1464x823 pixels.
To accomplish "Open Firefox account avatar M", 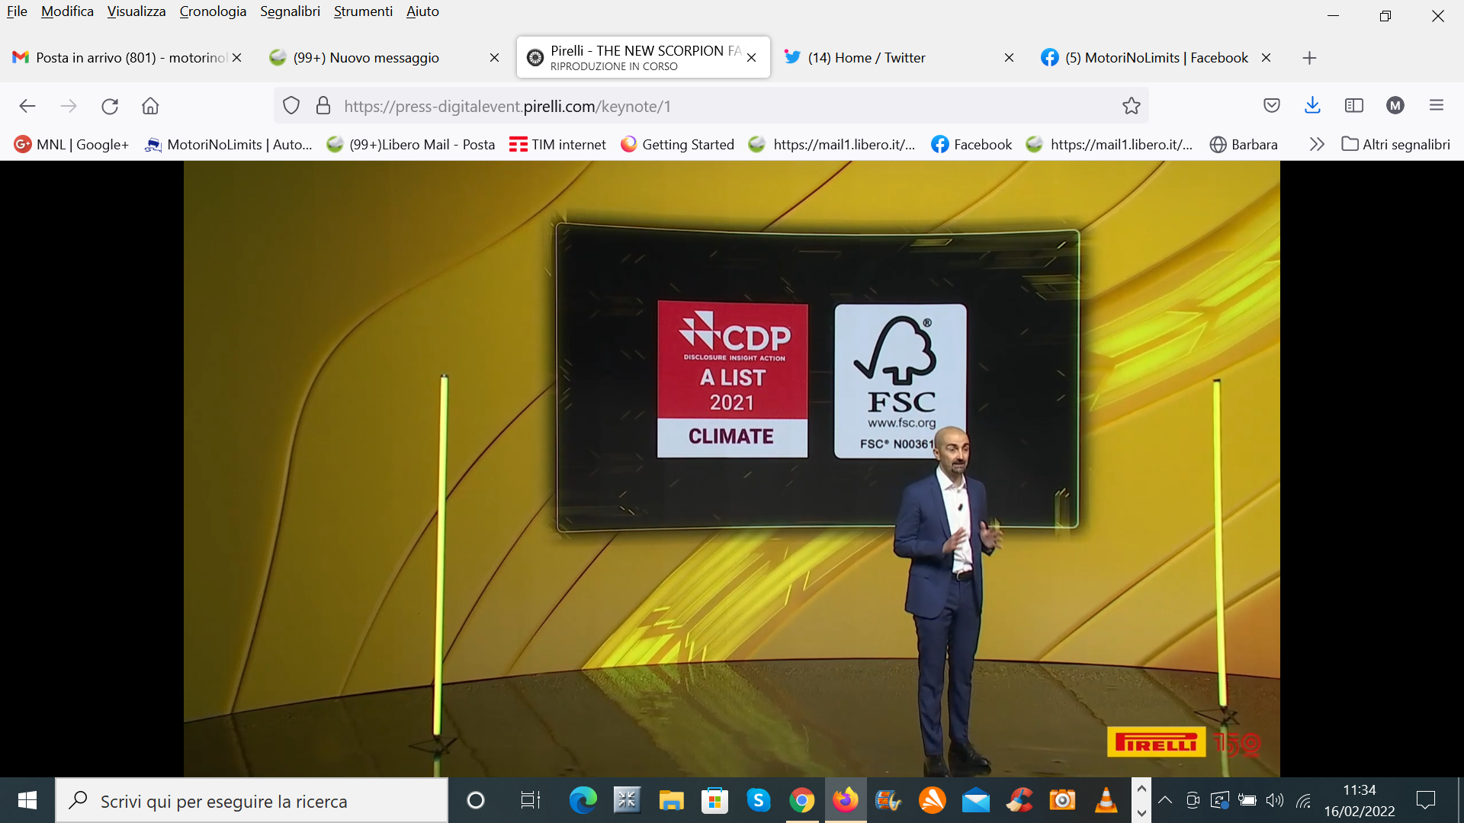I will point(1395,106).
